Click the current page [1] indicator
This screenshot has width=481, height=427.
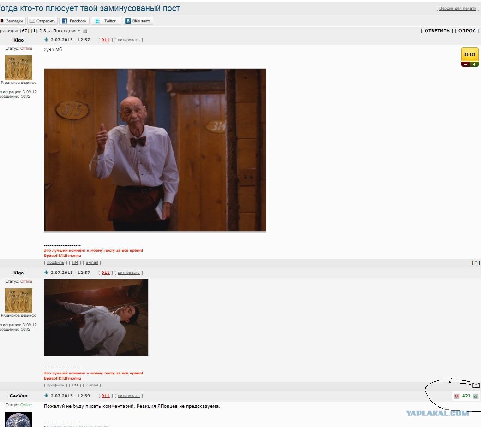pyautogui.click(x=34, y=30)
